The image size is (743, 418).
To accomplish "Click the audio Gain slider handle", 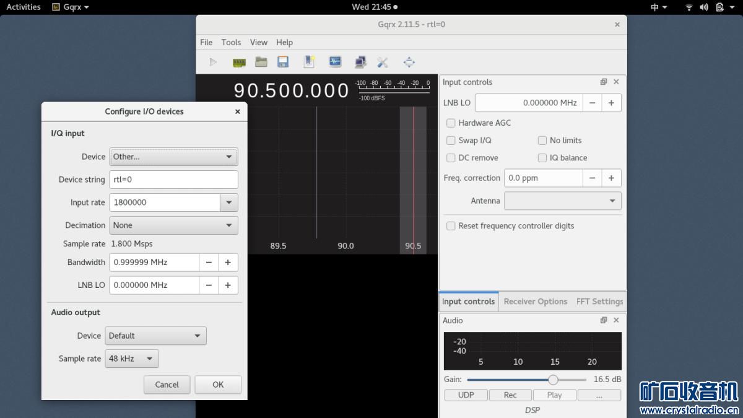I will point(553,380).
